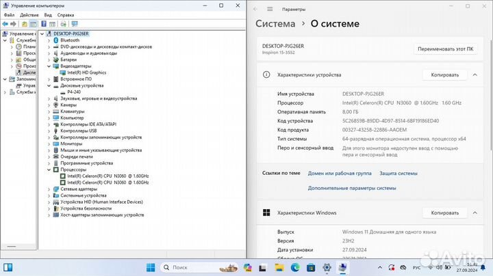The width and height of the screenshot is (493, 276).
Task: Click the Settings gear icon on taskbar
Action: click(327, 268)
